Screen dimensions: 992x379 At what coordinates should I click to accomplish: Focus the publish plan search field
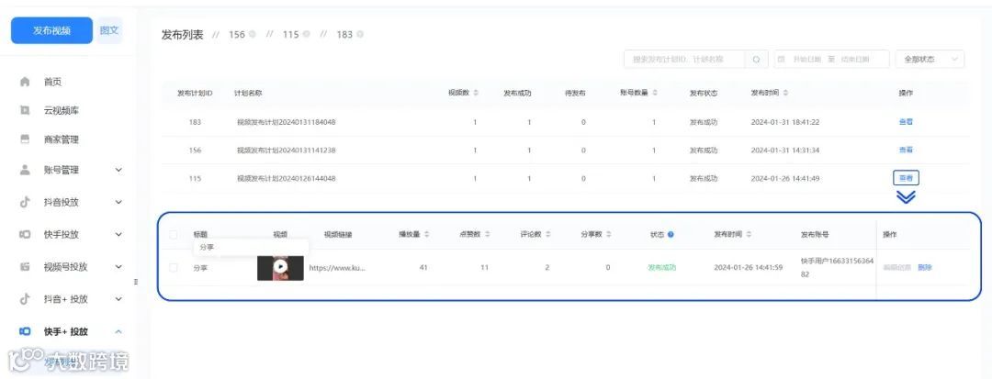point(684,60)
